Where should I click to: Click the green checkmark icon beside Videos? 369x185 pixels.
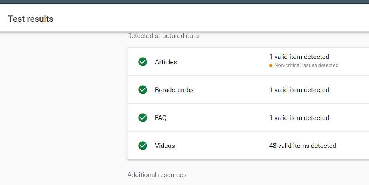(x=143, y=146)
